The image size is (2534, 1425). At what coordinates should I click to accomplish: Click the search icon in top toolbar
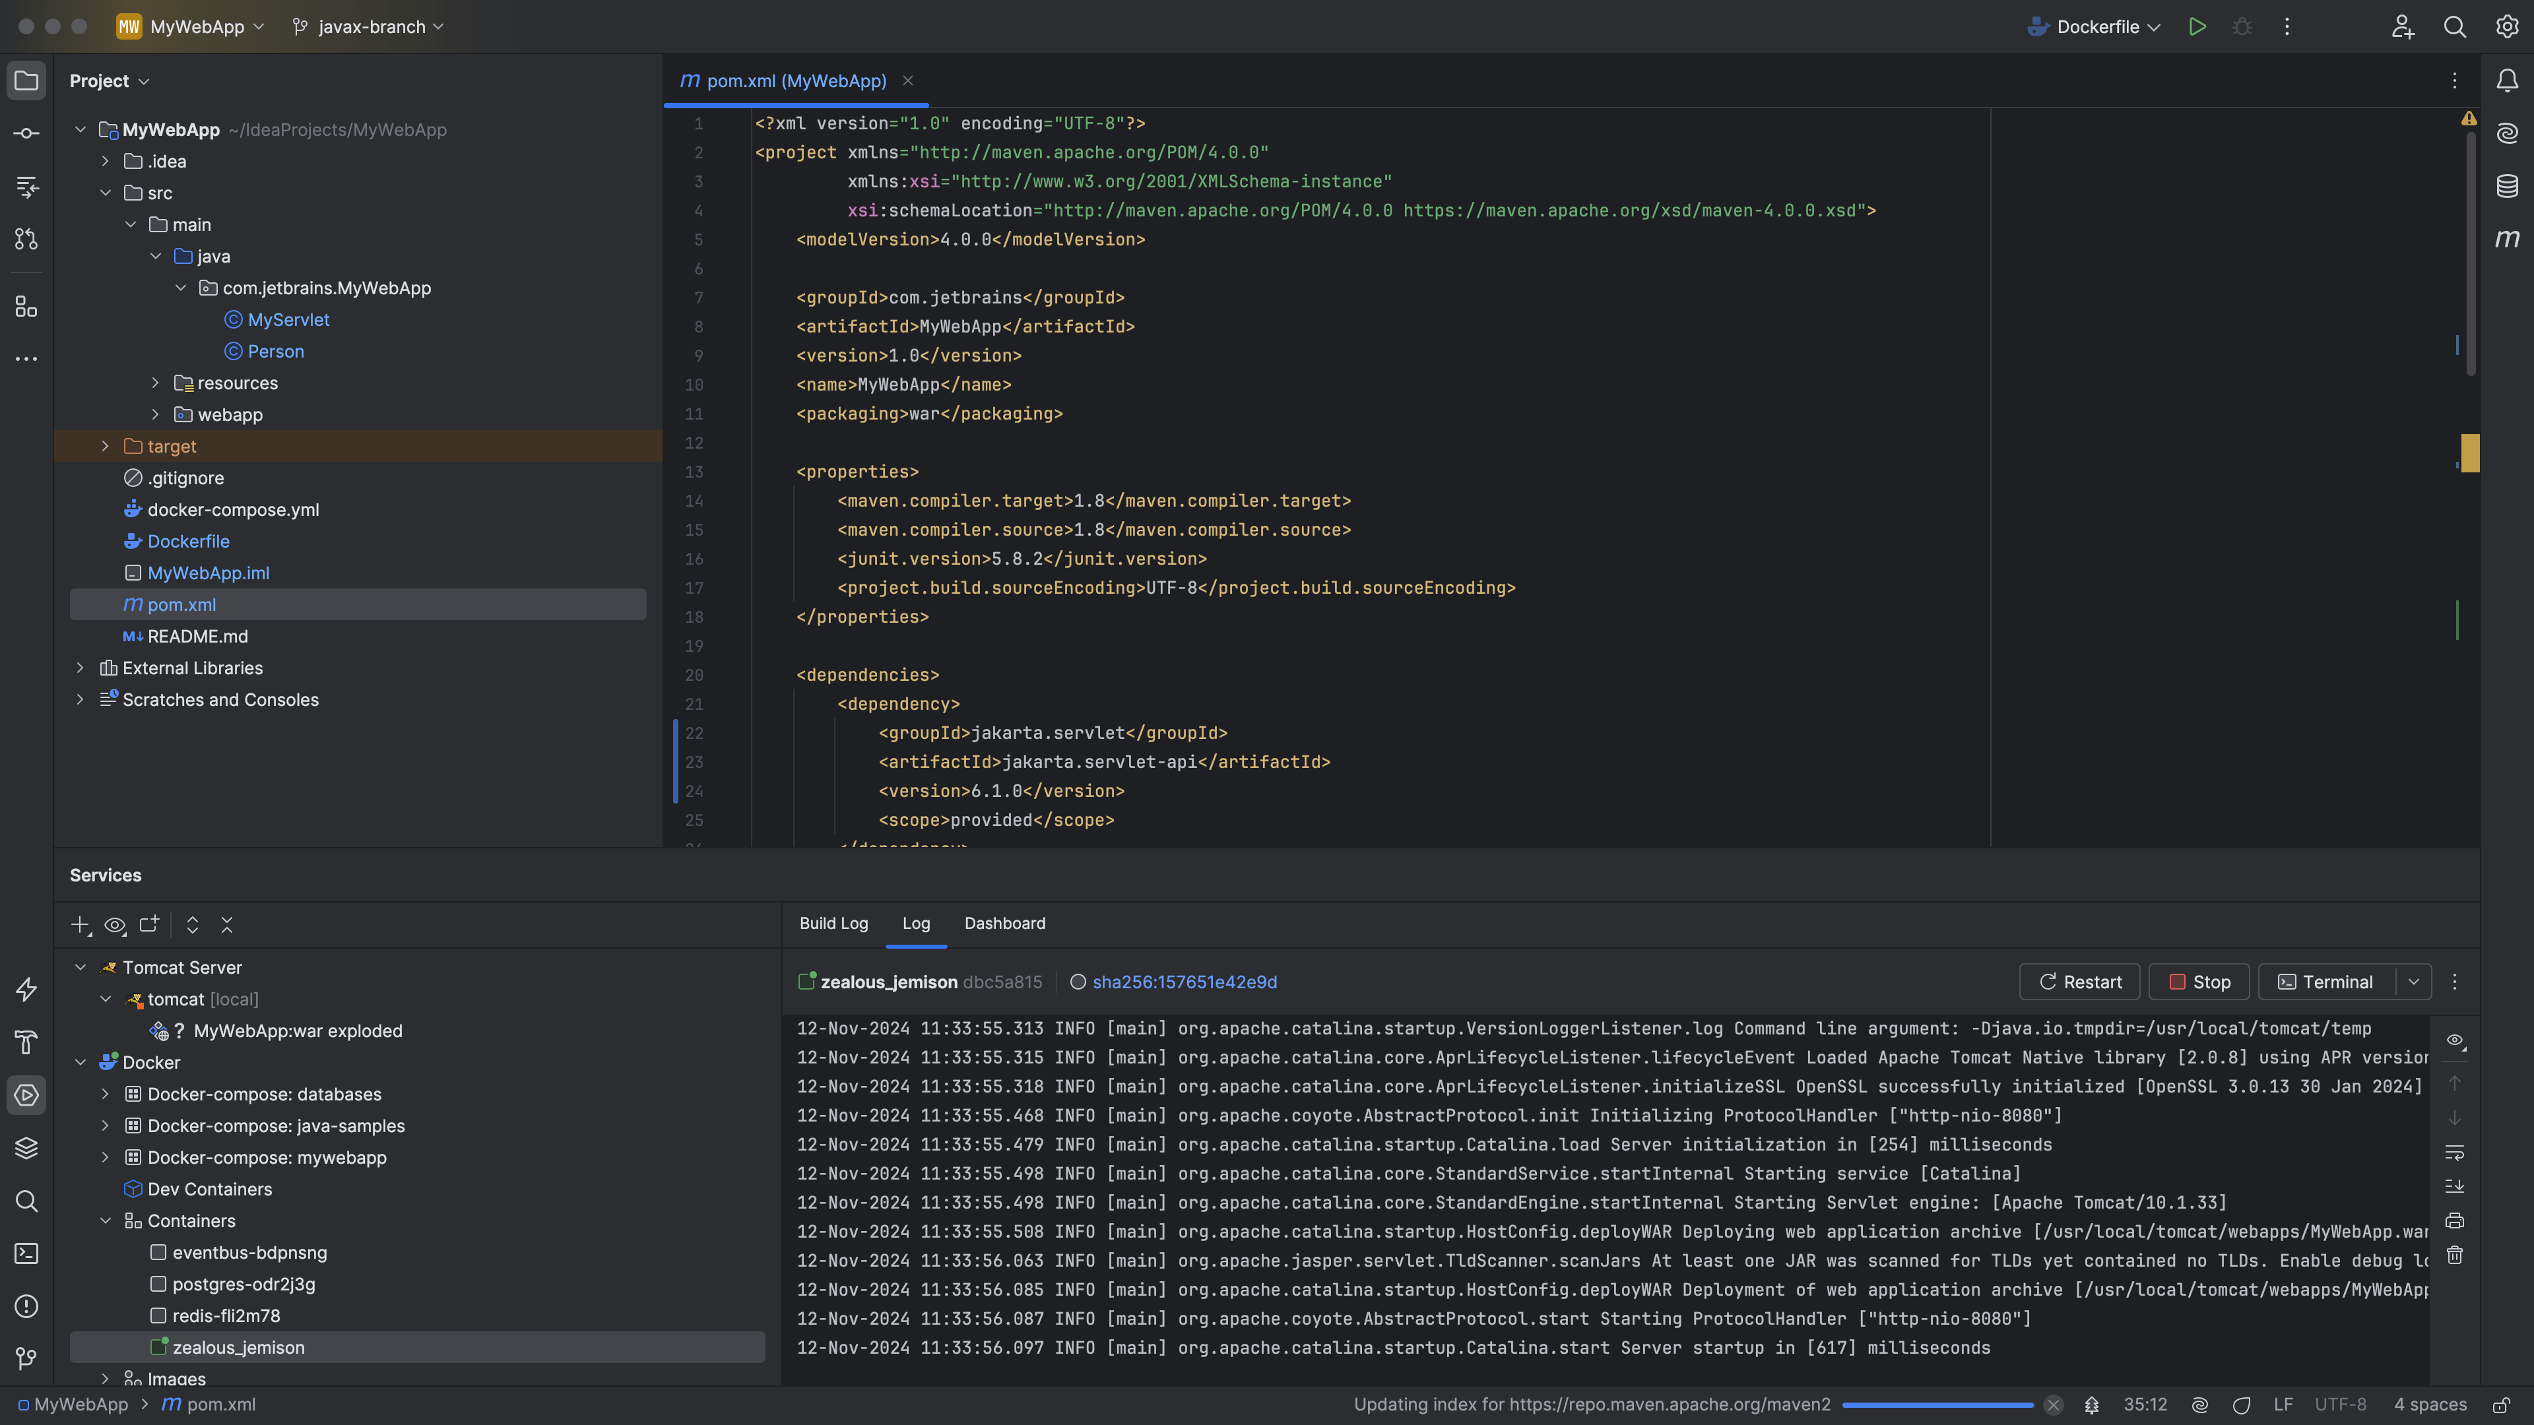click(x=2454, y=26)
